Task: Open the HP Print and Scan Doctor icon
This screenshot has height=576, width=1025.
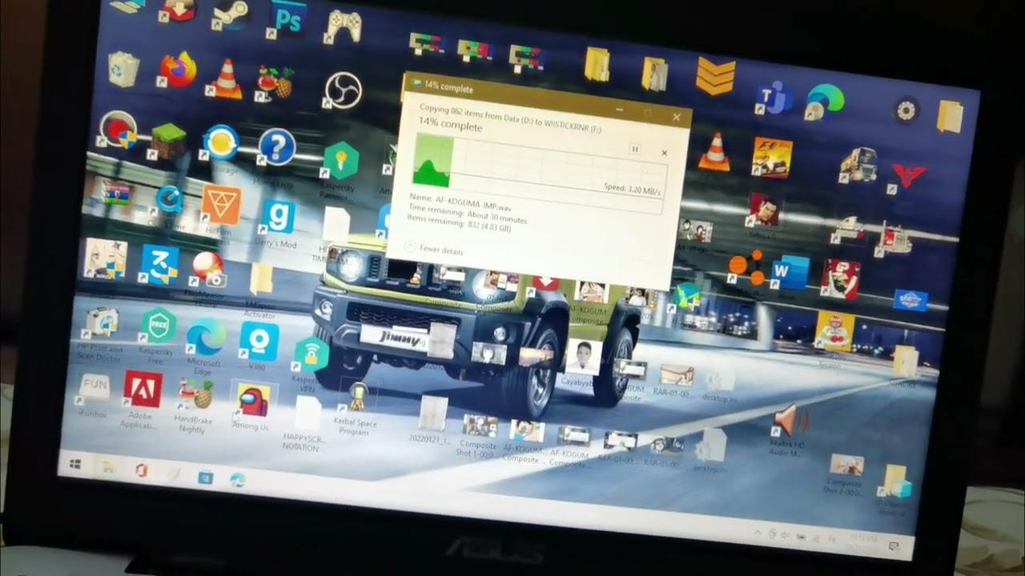Action: coord(102,322)
